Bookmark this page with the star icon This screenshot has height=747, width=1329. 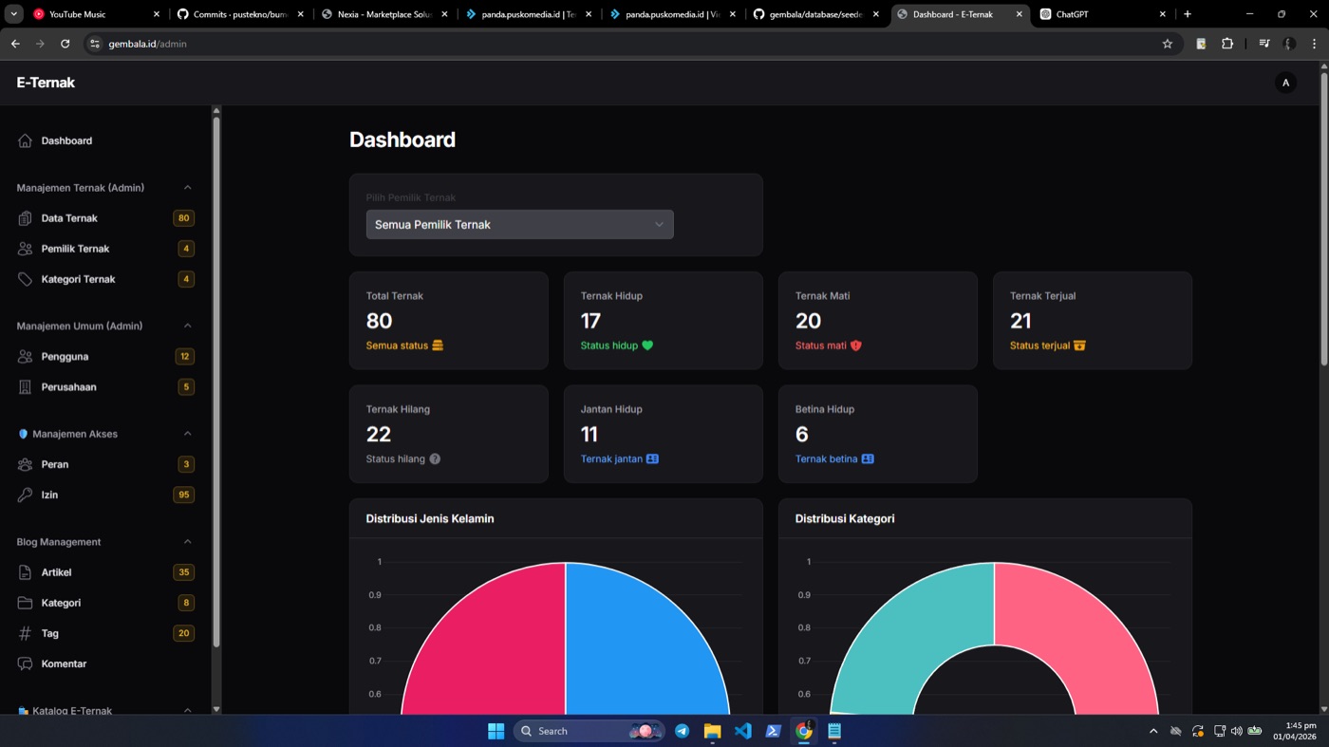(1168, 44)
